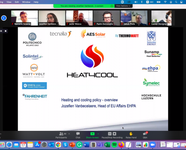
Task: Click the Creative Cloud menu bar icon
Action: [129, 2]
